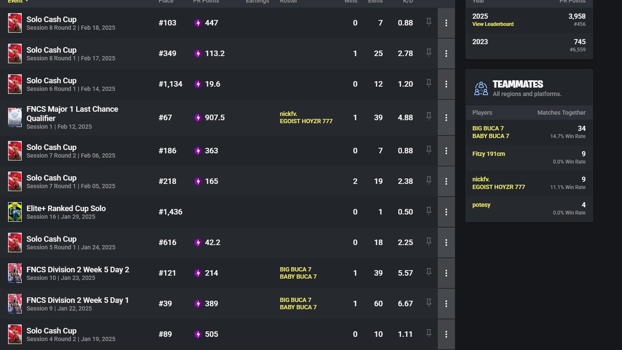Open options menu for Jan 19 Solo Cash Cup
Screen dimensions: 622x350
tap(446, 334)
